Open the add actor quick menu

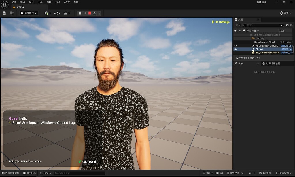click(x=48, y=13)
